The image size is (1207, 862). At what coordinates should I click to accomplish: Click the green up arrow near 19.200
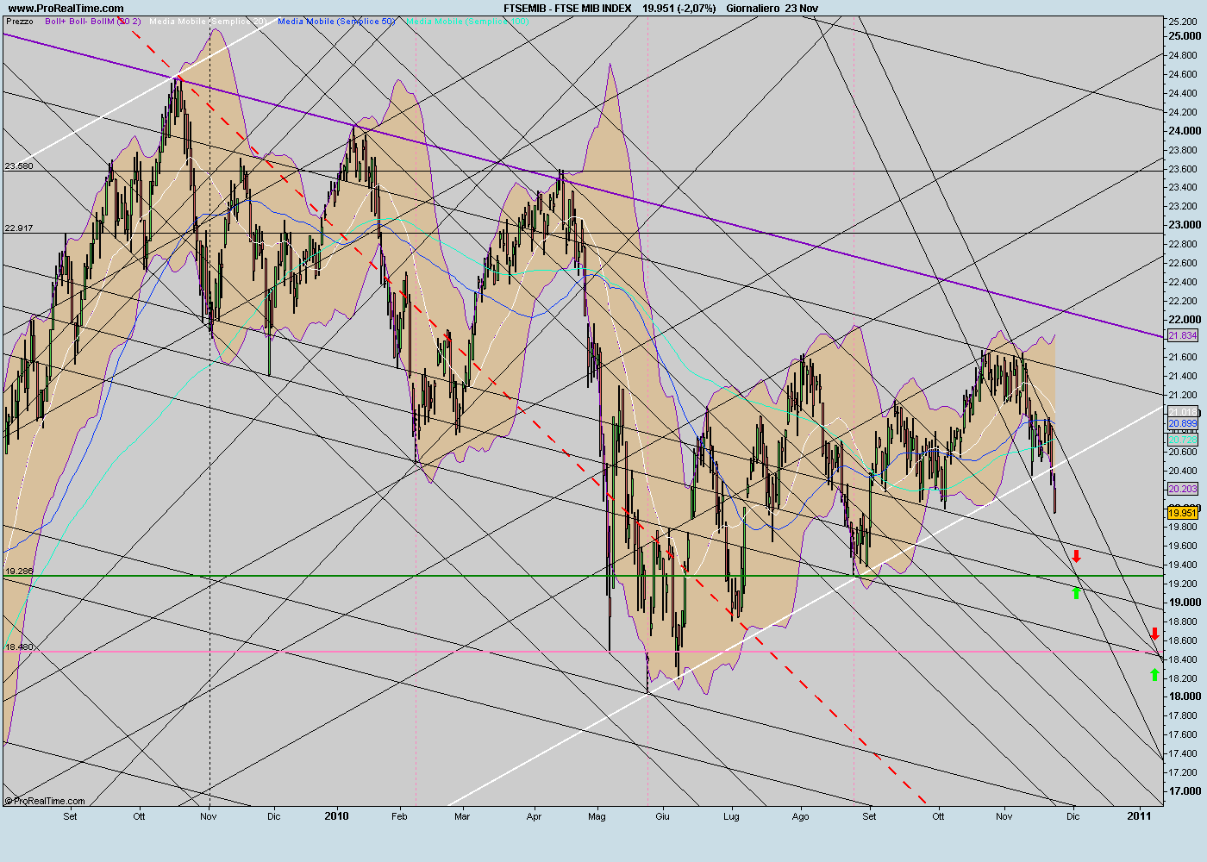pos(1076,591)
